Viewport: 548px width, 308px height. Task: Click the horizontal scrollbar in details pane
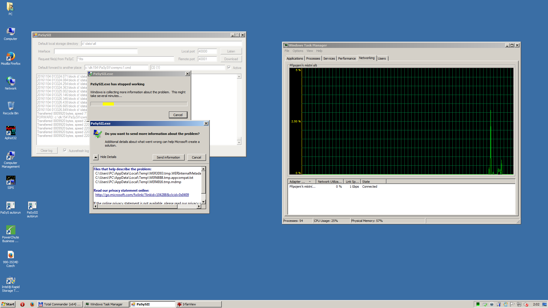tap(147, 206)
